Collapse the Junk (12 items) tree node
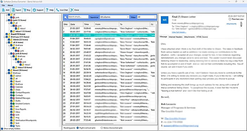This screenshot has height=131, width=247. [x=7, y=20]
